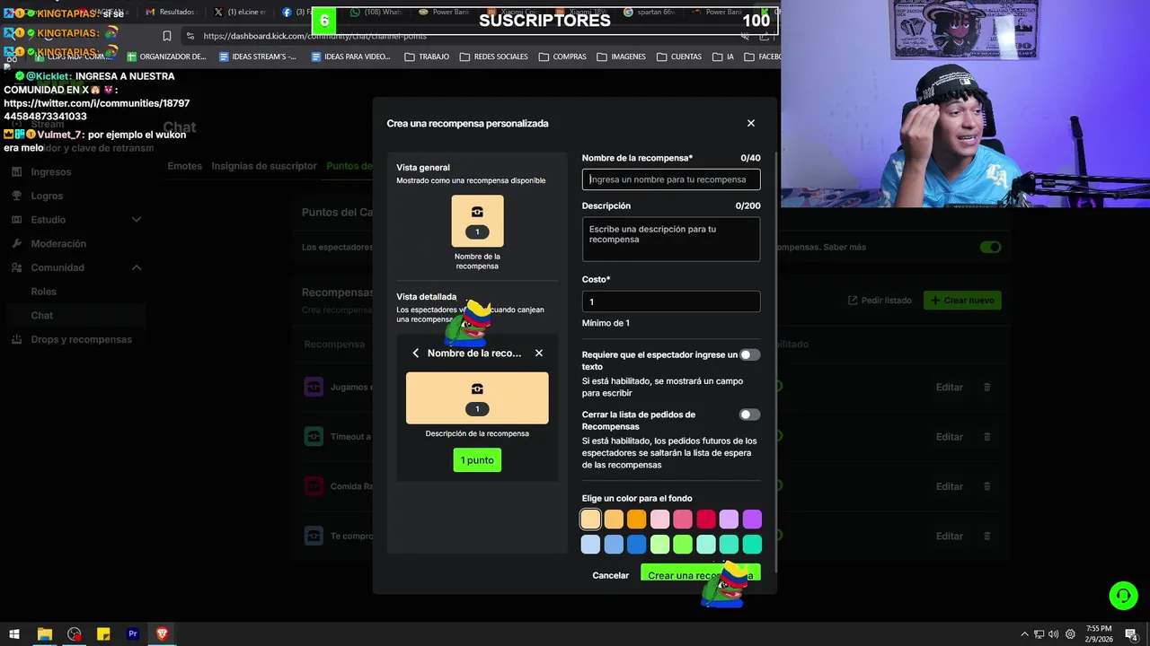Open Roles under Comunidad

[43, 292]
